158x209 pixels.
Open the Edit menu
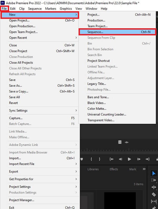tap(13, 9)
